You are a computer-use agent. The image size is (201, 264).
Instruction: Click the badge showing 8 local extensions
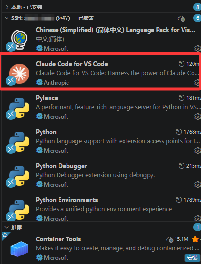[x=197, y=7]
